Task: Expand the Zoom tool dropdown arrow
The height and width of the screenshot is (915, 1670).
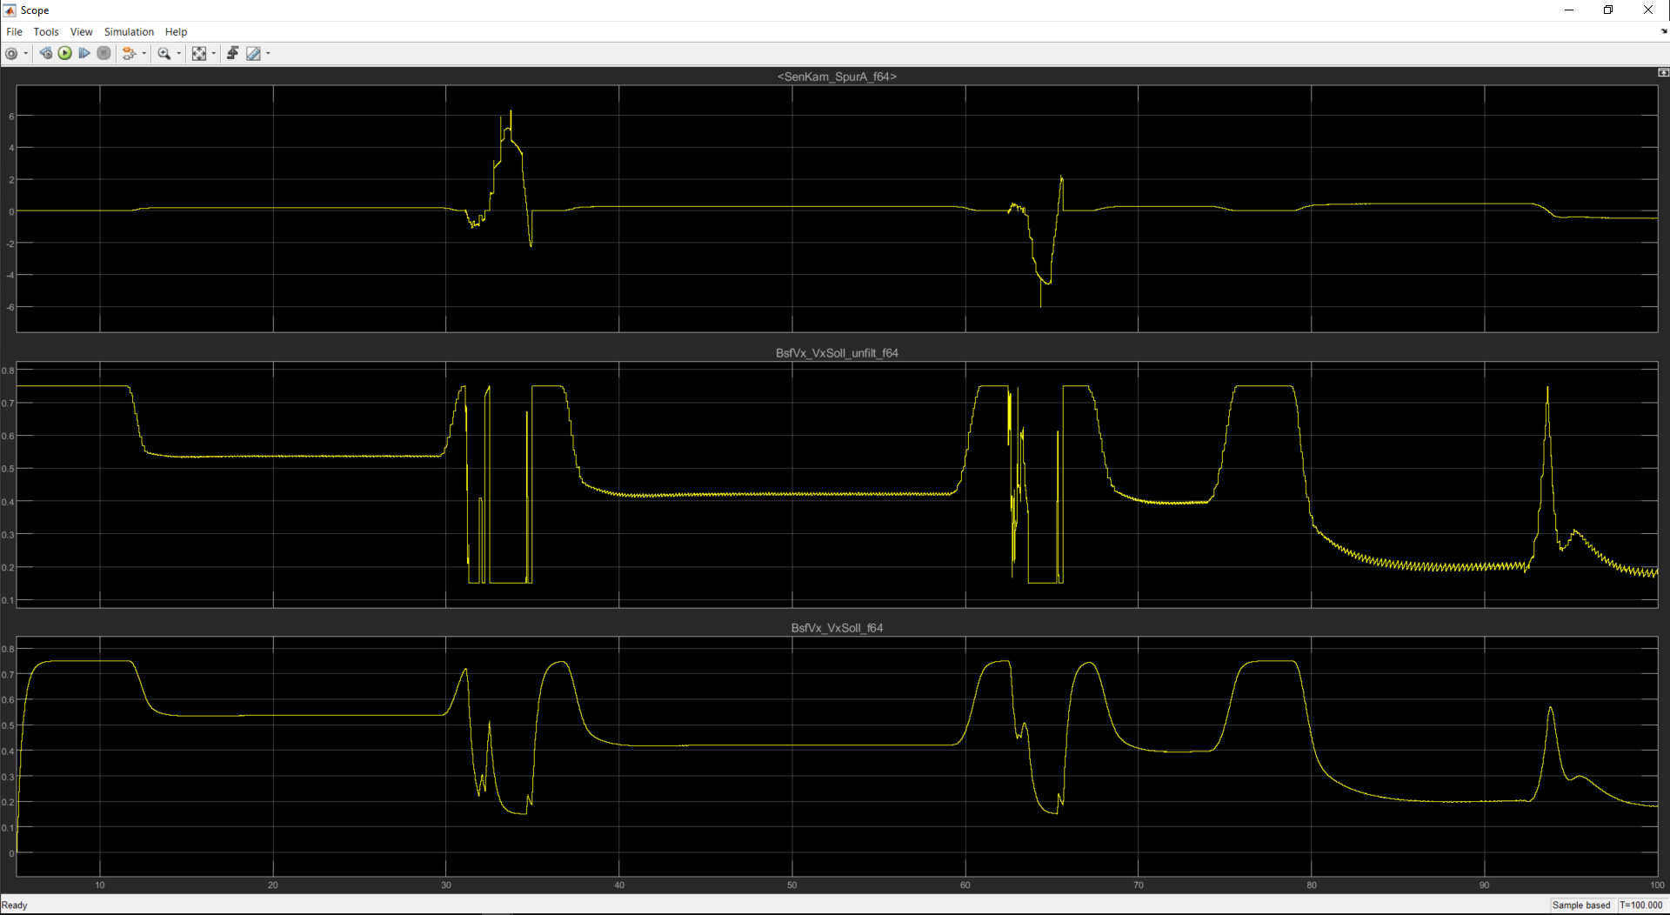Action: coord(179,54)
